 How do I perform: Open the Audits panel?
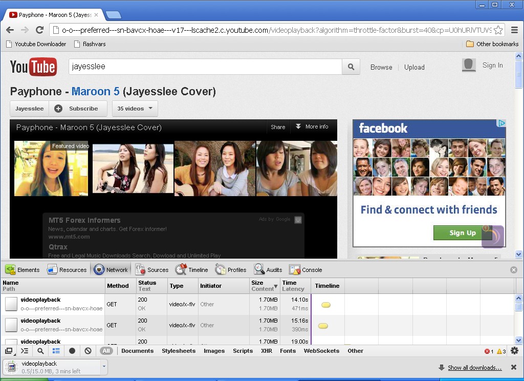pos(268,269)
